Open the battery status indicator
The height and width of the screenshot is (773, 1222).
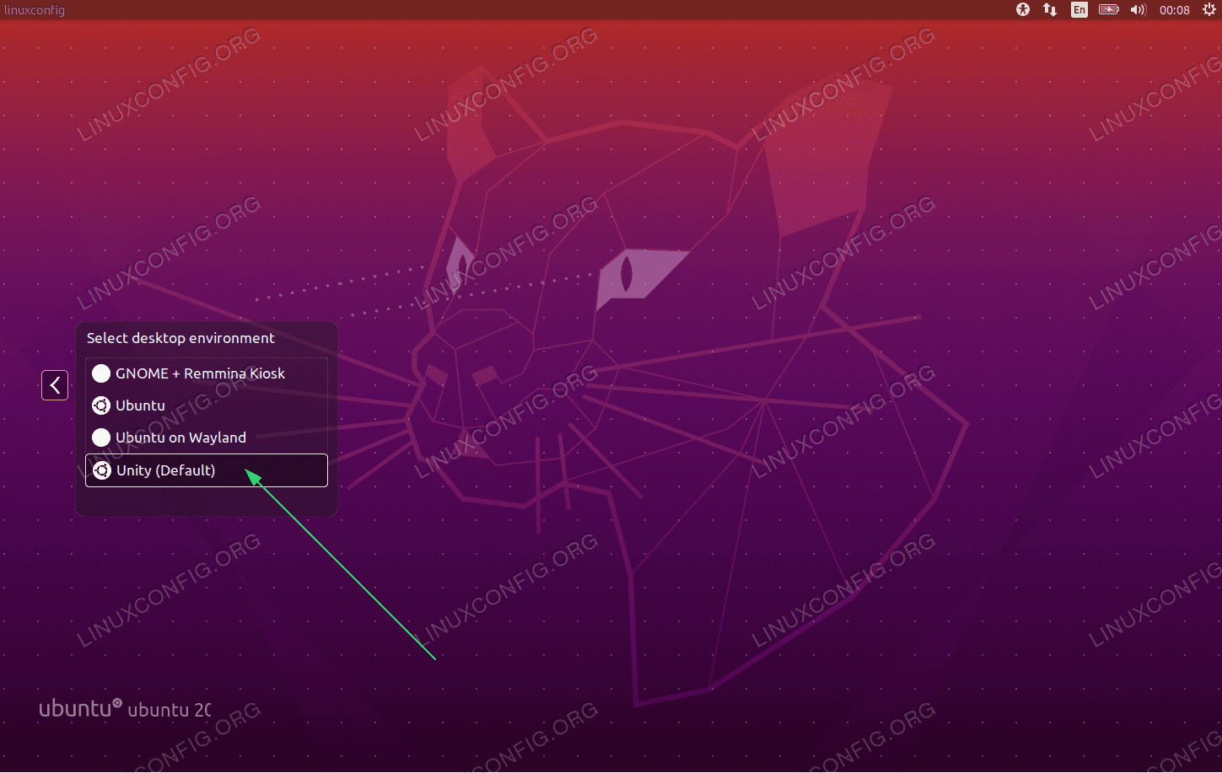[1109, 10]
